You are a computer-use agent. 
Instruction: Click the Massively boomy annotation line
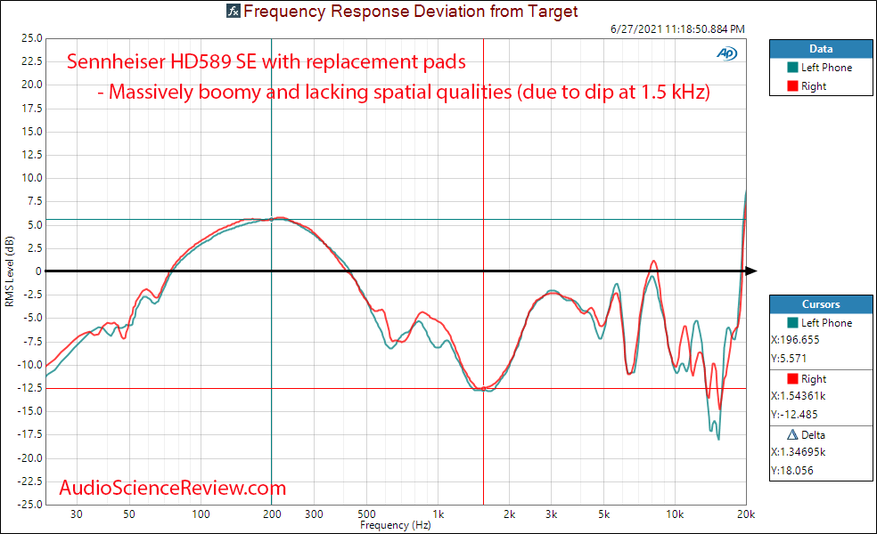(x=404, y=92)
